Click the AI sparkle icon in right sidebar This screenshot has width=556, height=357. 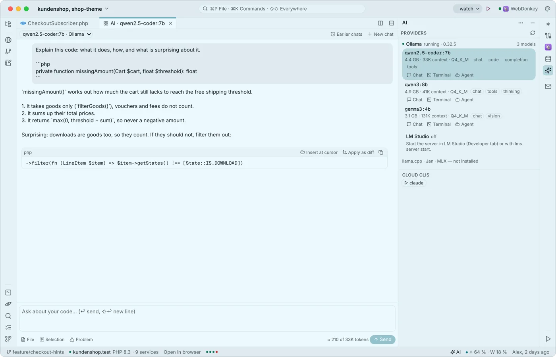click(x=548, y=71)
